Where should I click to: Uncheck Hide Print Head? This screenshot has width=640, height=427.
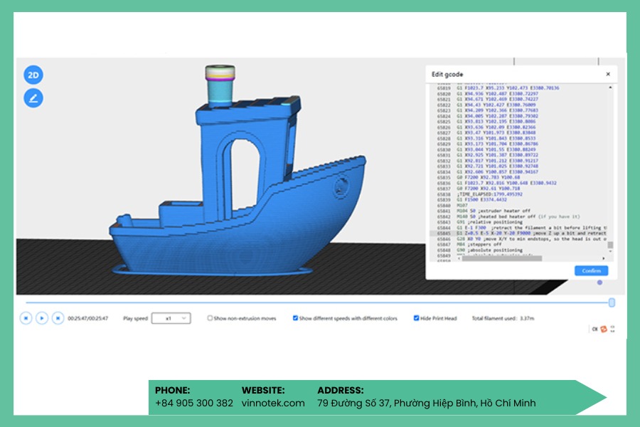click(416, 318)
